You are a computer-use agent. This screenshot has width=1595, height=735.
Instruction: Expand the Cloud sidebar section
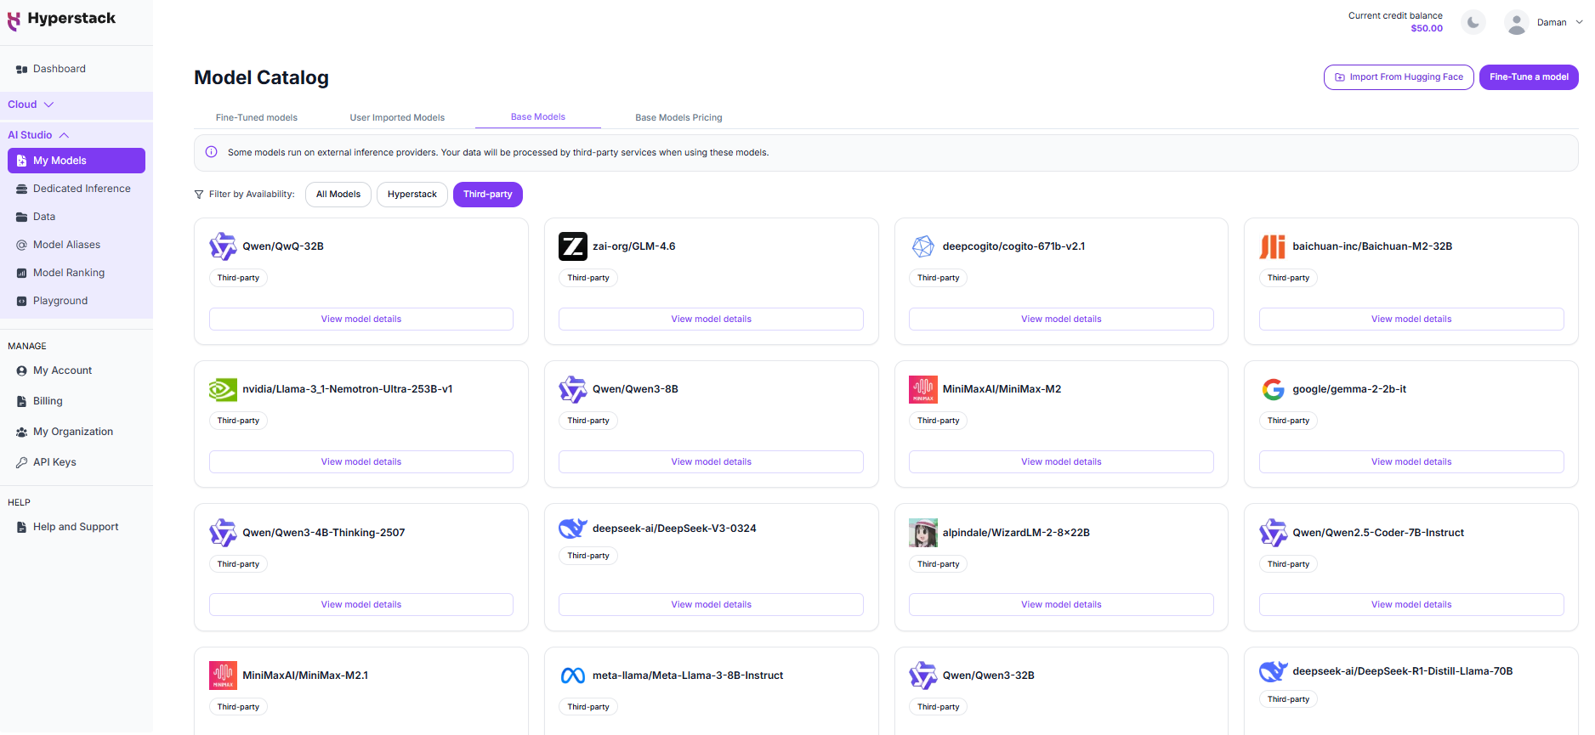[31, 105]
